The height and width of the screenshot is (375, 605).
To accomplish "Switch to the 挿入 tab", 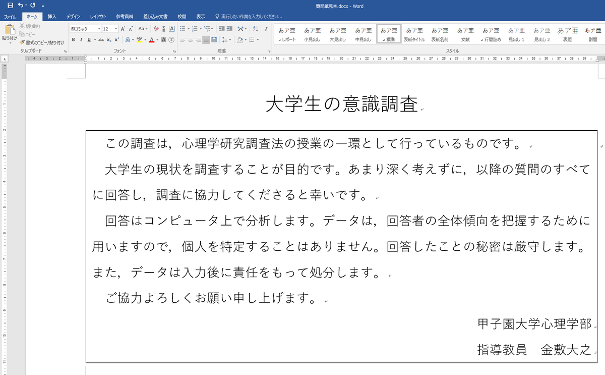I will click(x=52, y=16).
